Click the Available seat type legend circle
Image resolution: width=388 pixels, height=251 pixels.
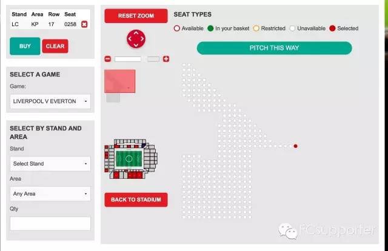(177, 28)
